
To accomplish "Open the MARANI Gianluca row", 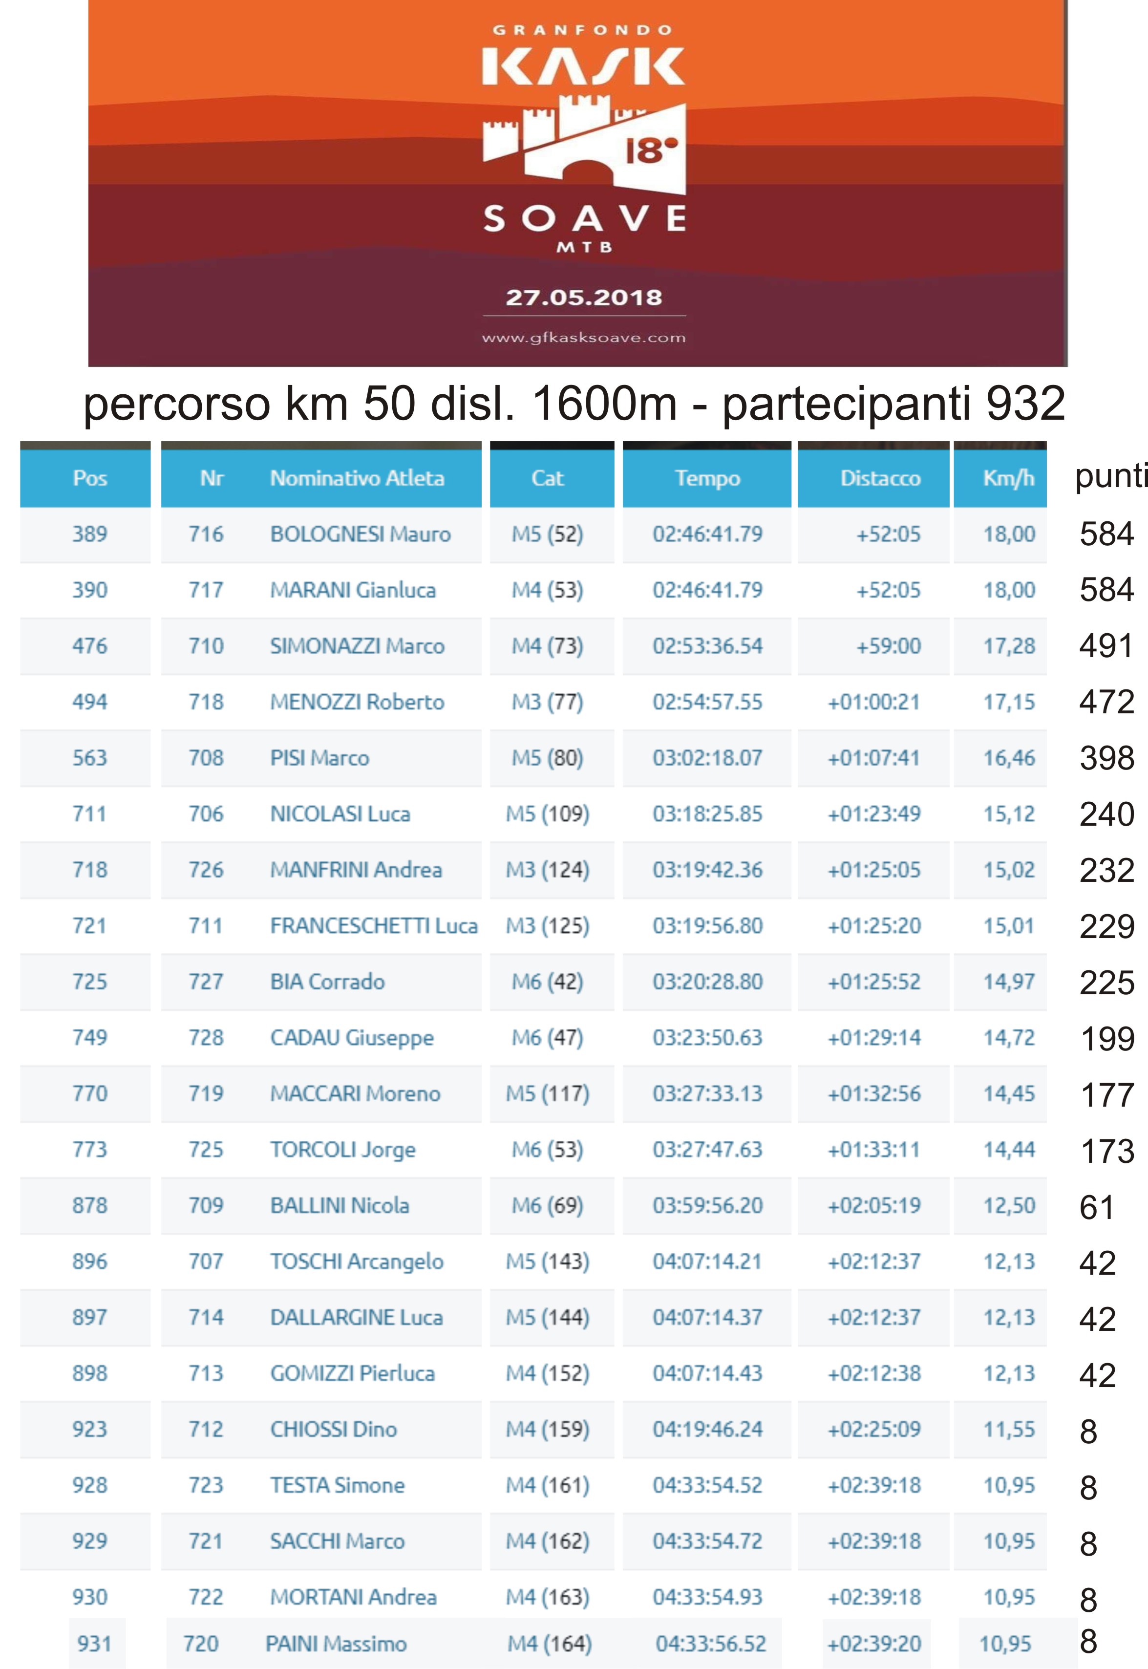I will 533,590.
